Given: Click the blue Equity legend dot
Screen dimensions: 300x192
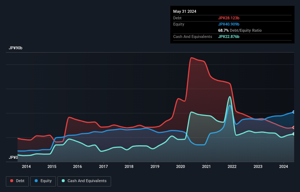Looking at the screenshot, I should [x=36, y=181].
